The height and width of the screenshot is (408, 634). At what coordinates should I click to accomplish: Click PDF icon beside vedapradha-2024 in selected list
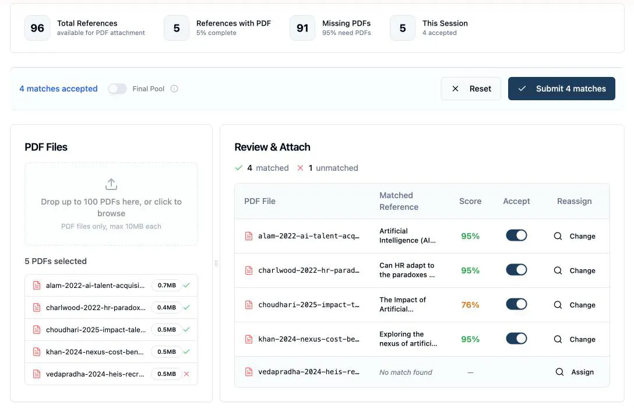tap(37, 374)
